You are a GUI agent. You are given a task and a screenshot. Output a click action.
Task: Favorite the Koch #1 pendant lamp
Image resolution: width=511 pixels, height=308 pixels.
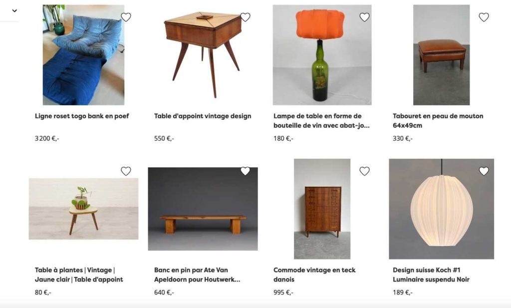tap(484, 171)
